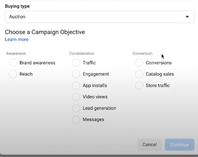
Task: Select the Brand awareness objective
Action: 13,63
